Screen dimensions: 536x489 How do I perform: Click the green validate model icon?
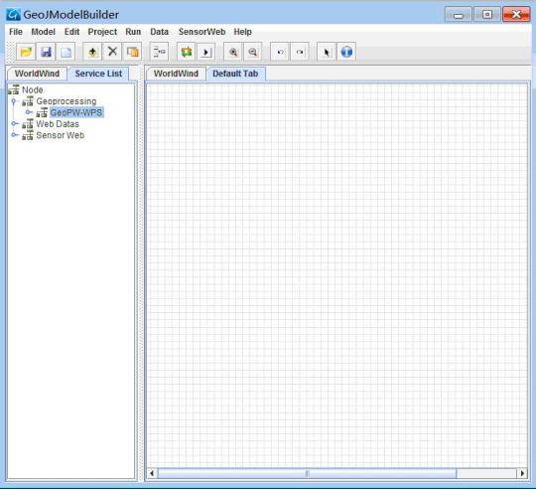click(x=187, y=52)
